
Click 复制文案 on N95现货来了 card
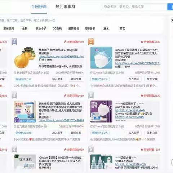[152, 133]
